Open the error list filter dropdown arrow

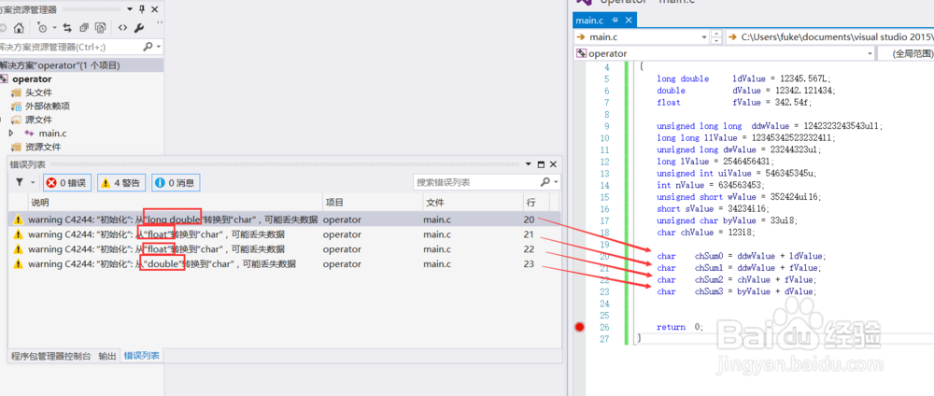tap(32, 182)
